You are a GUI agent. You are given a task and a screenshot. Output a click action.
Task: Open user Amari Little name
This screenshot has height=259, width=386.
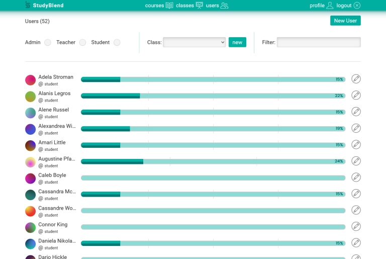(x=52, y=142)
